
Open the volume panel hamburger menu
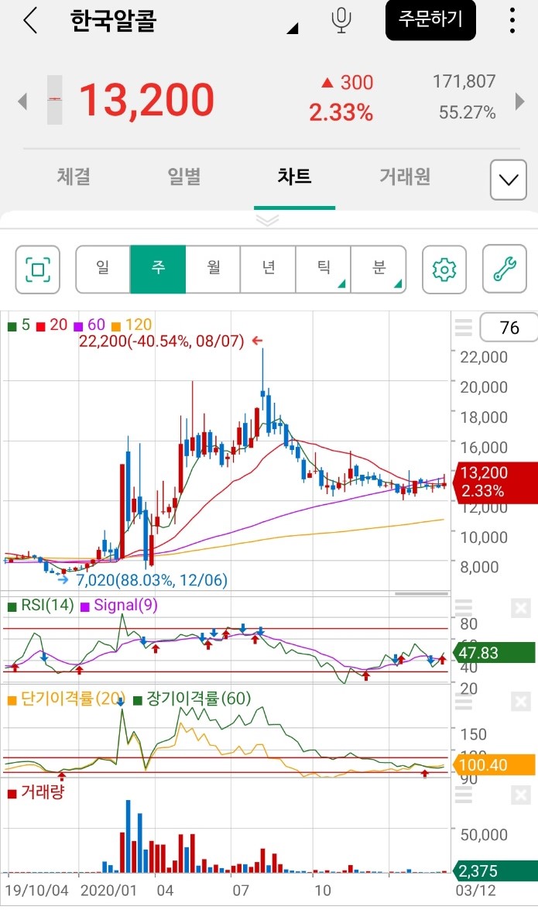pyautogui.click(x=463, y=795)
